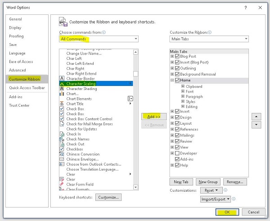Screen dimensions: 270x221
Task: Click the New Group button
Action: 208,182
